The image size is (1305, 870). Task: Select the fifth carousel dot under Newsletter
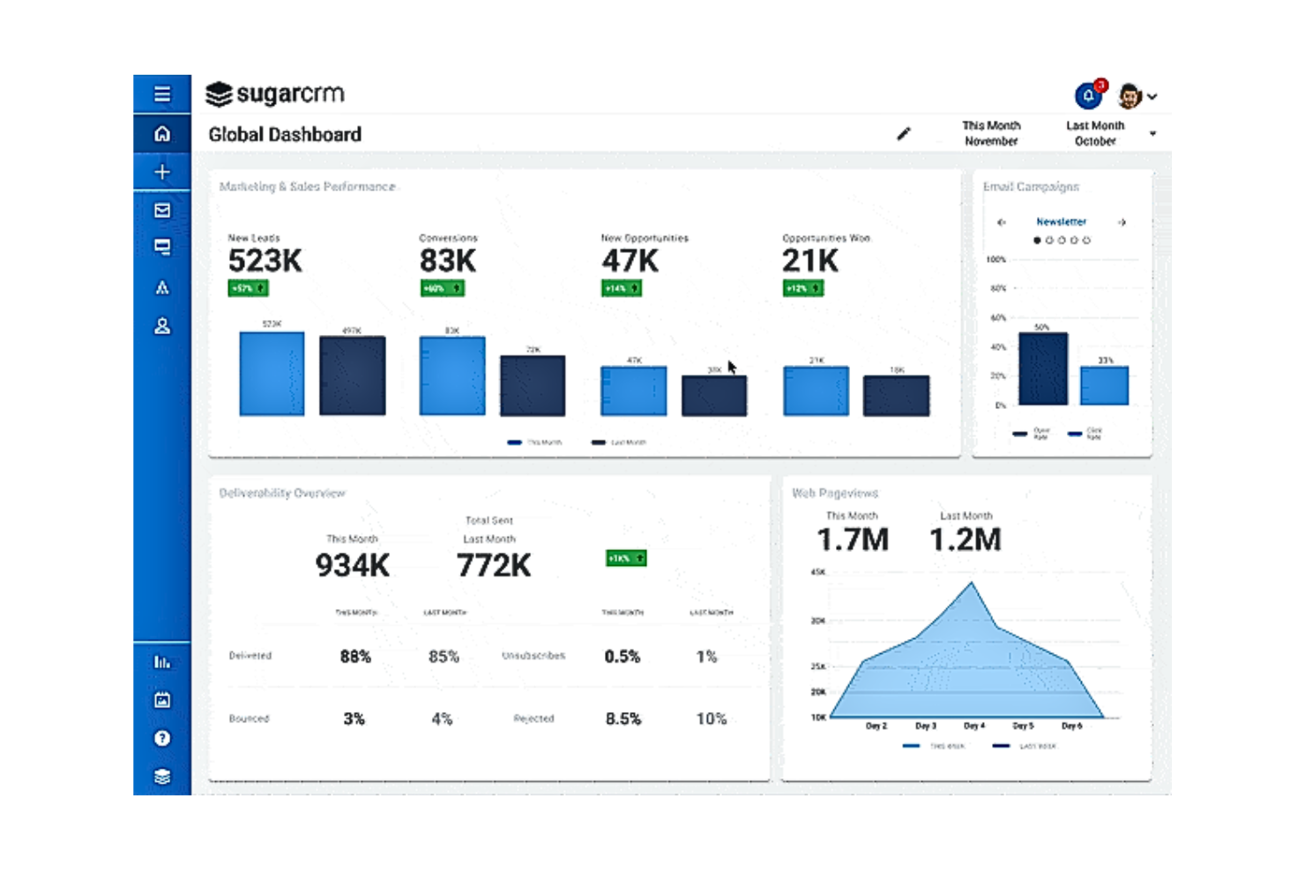(1086, 240)
